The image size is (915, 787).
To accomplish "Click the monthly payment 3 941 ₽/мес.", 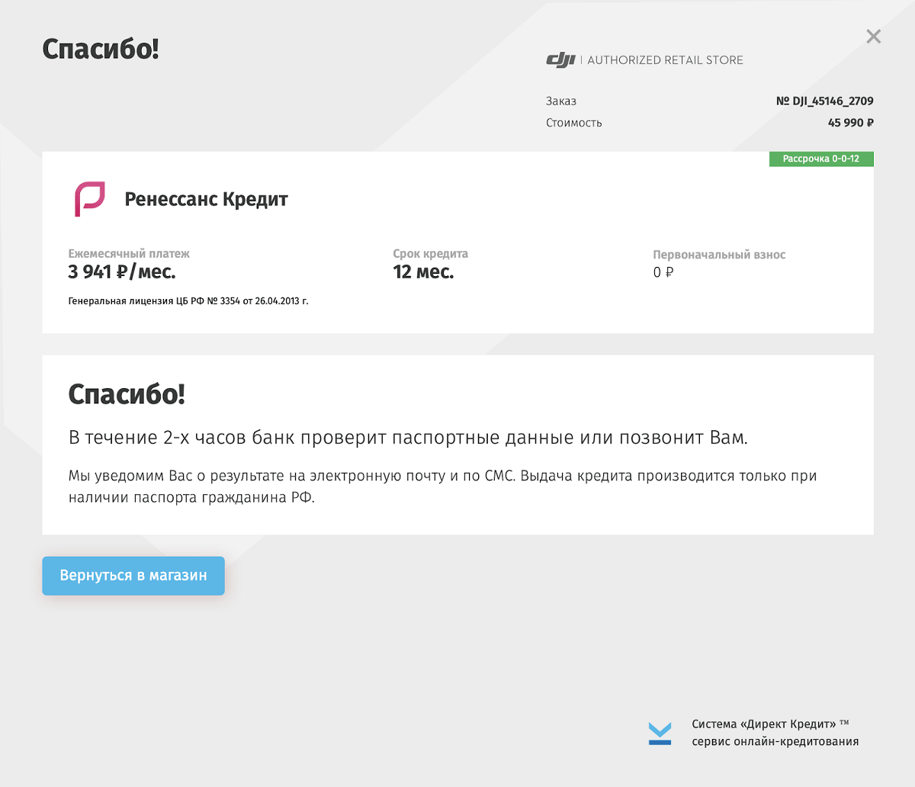I will pyautogui.click(x=122, y=272).
